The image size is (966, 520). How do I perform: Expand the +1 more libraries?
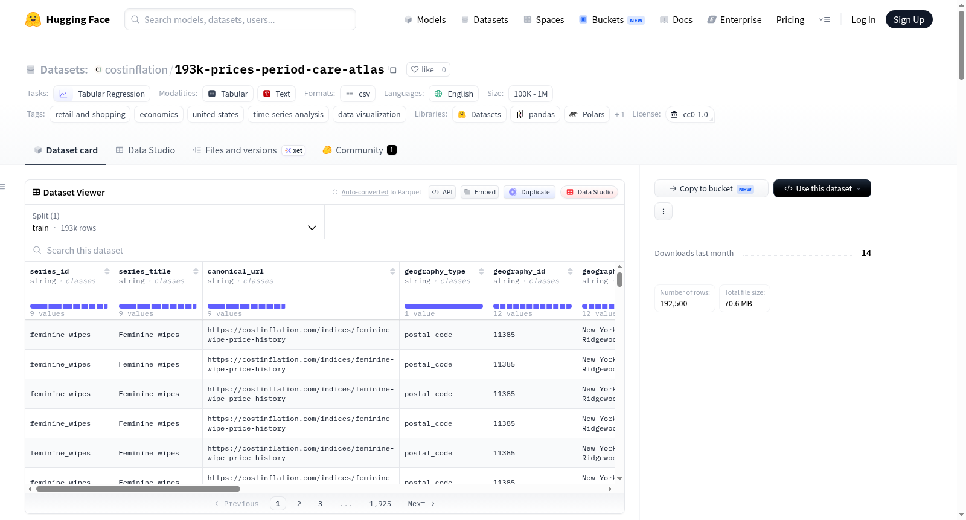pyautogui.click(x=619, y=114)
